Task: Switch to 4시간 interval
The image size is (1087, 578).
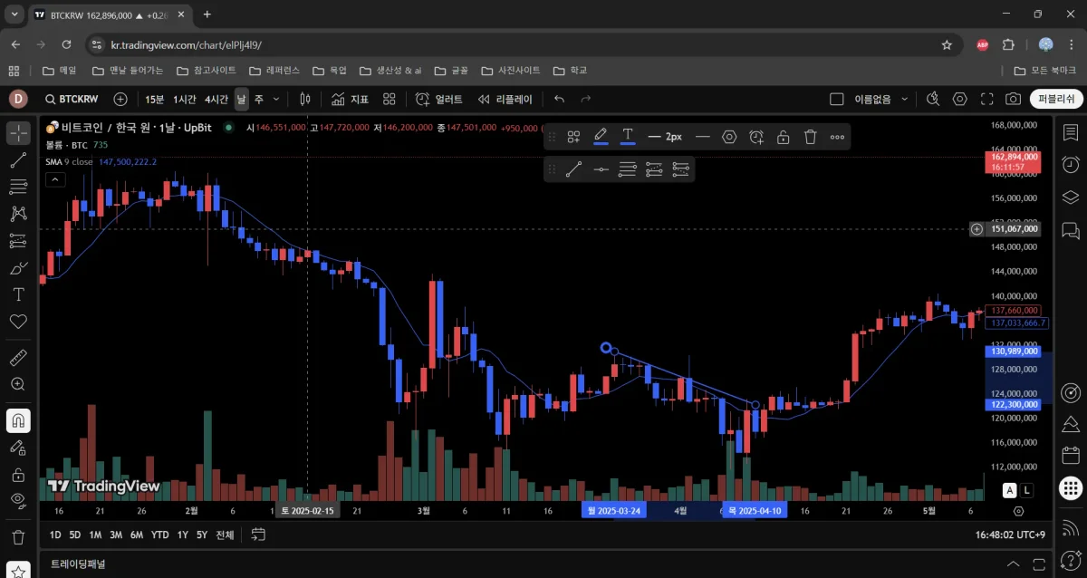Action: 216,99
